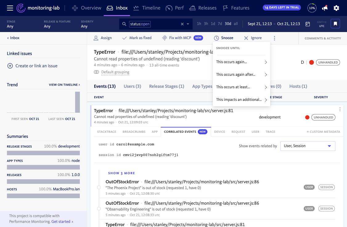347x227 pixels.
Task: Click the bookmark saved-filter button
Action: pyautogui.click(x=335, y=24)
